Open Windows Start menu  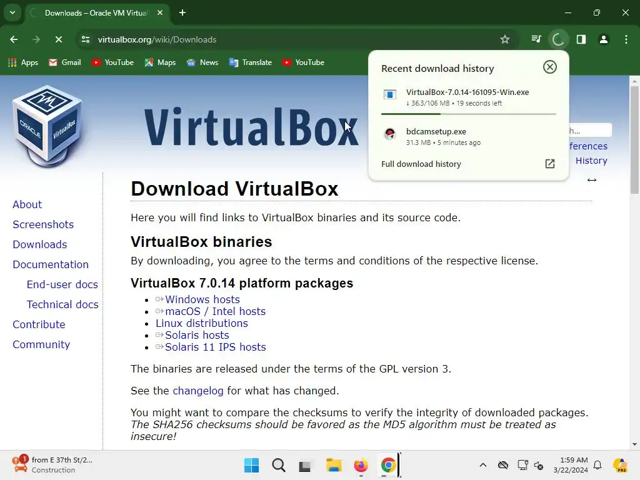(251, 465)
